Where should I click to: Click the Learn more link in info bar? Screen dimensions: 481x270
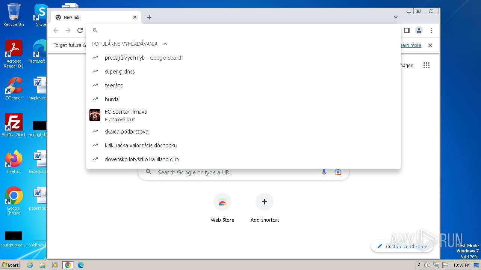[x=410, y=45]
